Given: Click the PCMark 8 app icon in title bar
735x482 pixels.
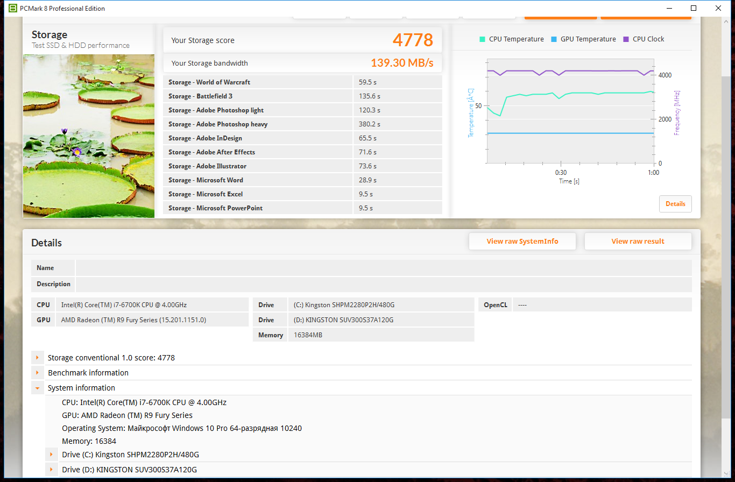Looking at the screenshot, I should click(x=12, y=9).
